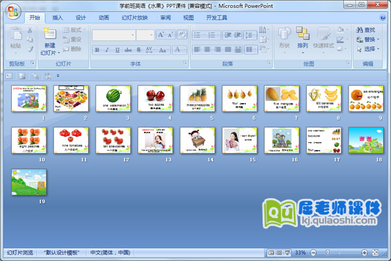Select slide 9 oranges thumbnail
Screen dimensions: 391x261
pos(366,99)
